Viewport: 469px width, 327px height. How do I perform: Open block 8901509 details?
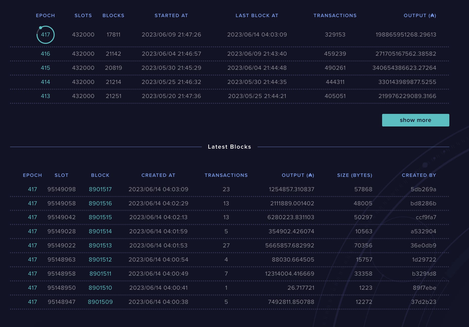100,302
